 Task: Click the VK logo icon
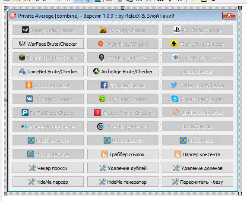(x=29, y=99)
